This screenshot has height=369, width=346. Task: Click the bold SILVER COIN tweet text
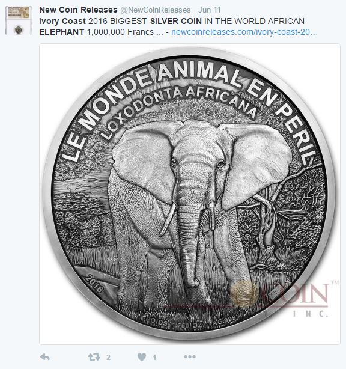pos(176,21)
